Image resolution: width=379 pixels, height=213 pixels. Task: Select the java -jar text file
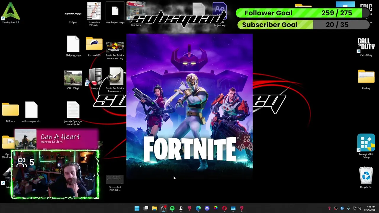point(73,114)
